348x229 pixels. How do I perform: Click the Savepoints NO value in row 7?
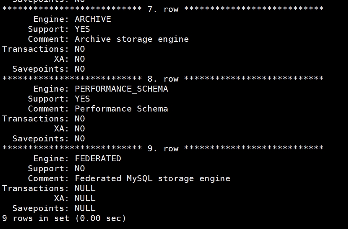80,69
